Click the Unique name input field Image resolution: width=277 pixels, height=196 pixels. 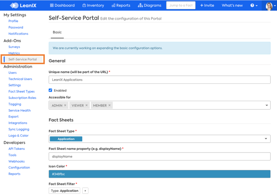pyautogui.click(x=159, y=80)
